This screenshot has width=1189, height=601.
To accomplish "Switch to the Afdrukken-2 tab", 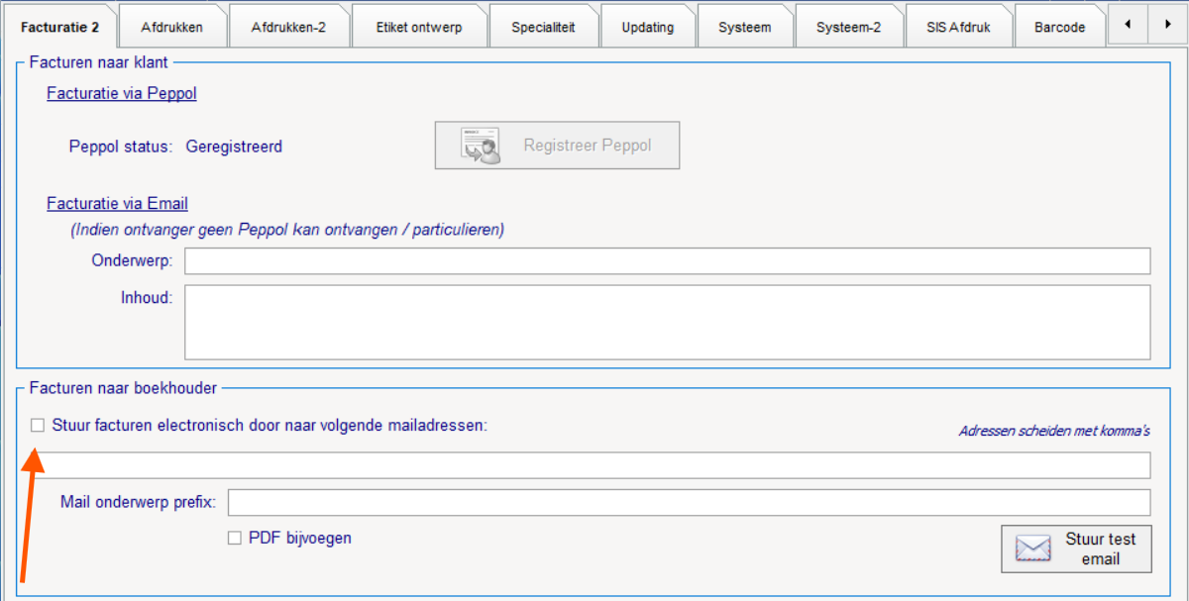I will 288,27.
